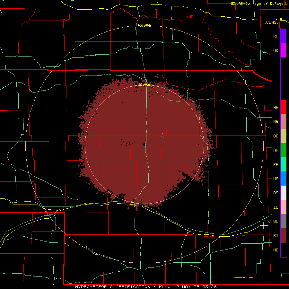The height and width of the screenshot is (289, 289).
Task: Click the UK legend label
Action: (x=276, y=50)
